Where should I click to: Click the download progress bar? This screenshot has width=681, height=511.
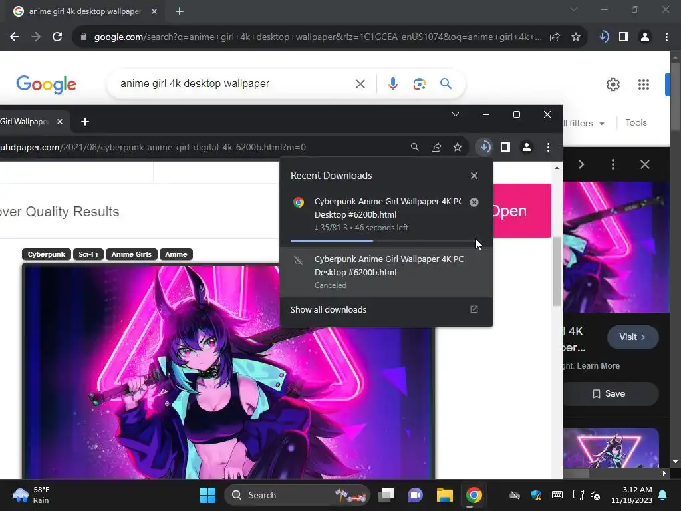click(382, 240)
